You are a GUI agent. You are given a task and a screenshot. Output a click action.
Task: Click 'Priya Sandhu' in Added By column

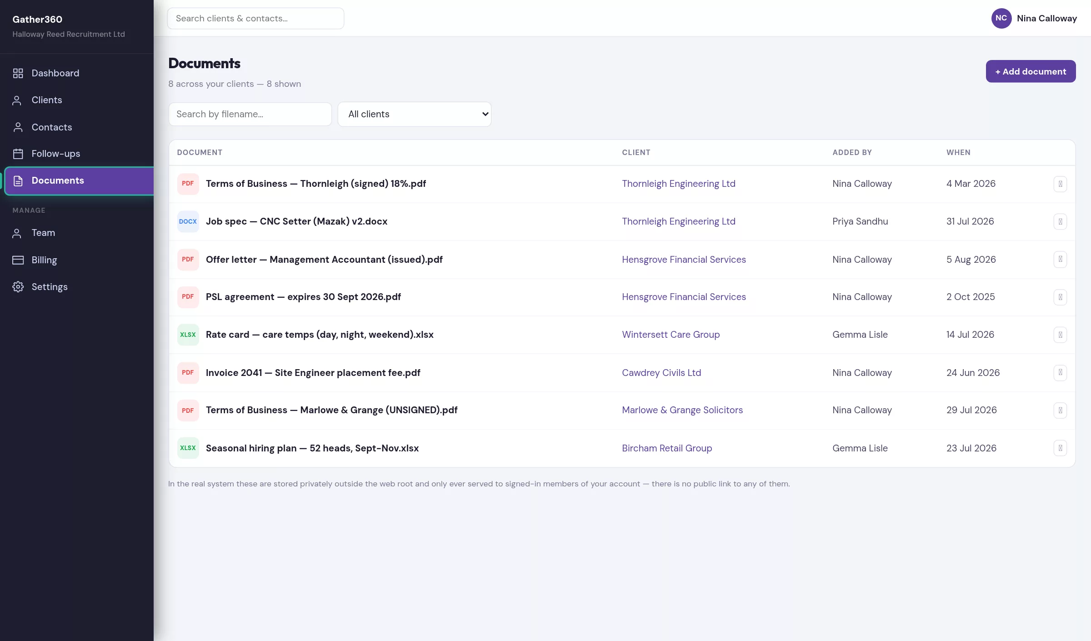pyautogui.click(x=860, y=221)
